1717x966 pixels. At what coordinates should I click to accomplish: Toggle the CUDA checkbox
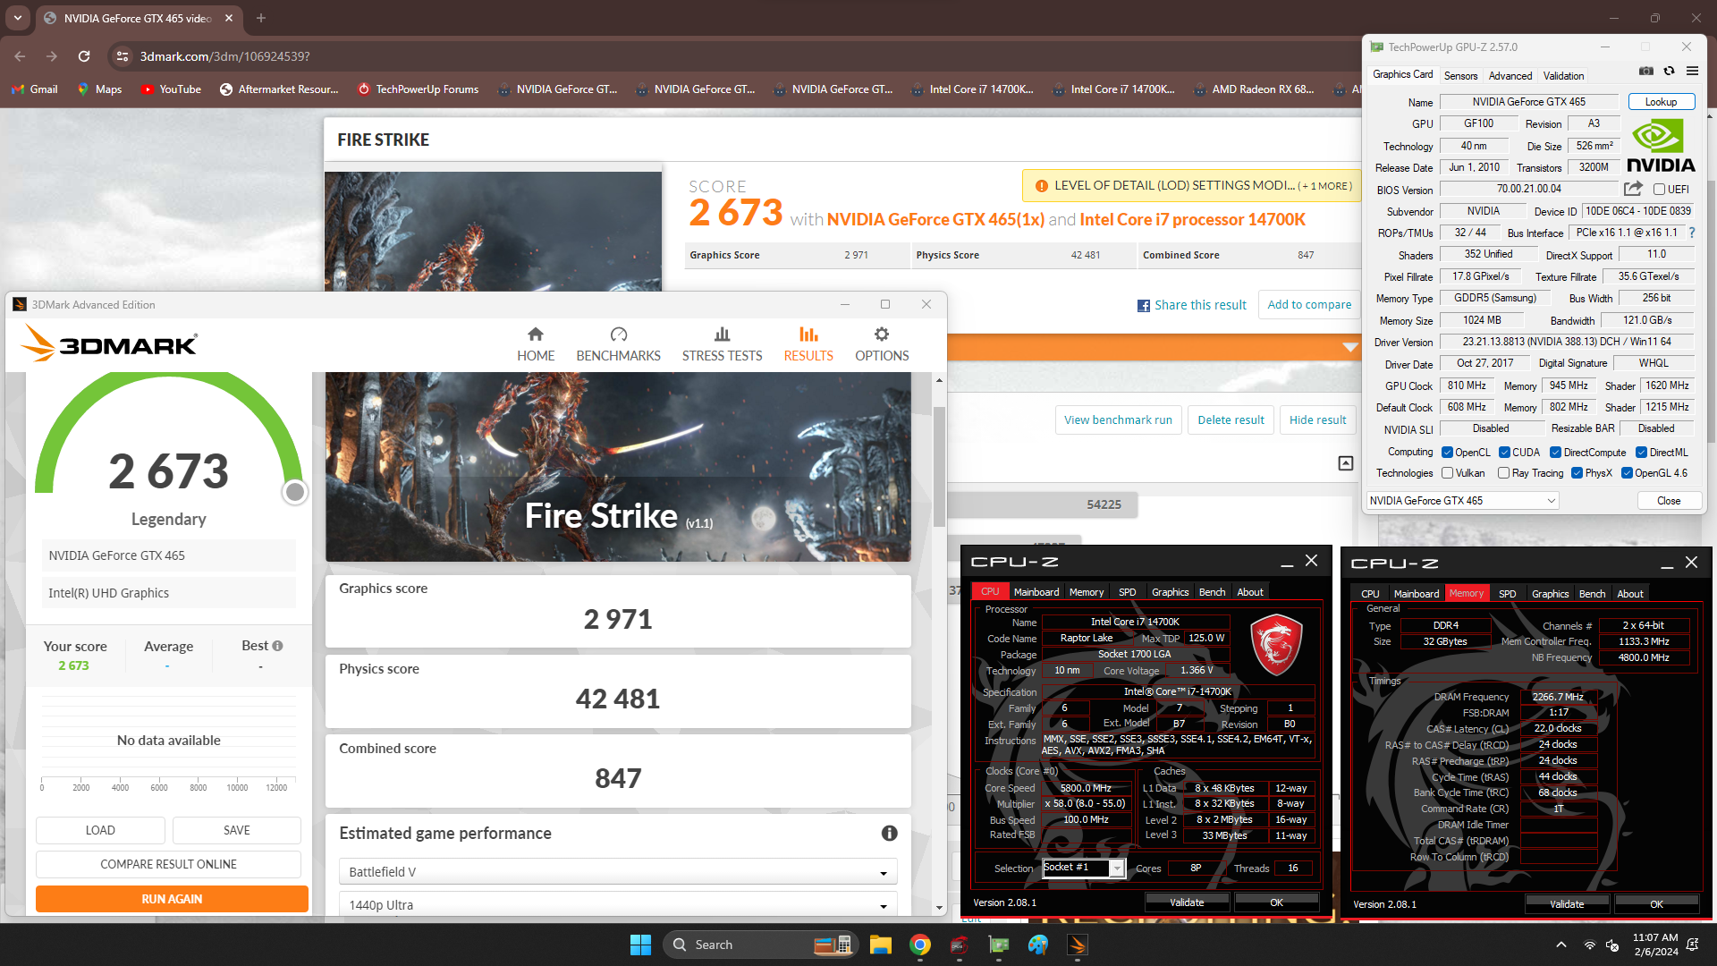(x=1504, y=453)
